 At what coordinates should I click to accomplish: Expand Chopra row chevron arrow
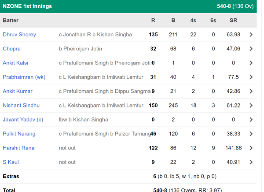pos(251,49)
